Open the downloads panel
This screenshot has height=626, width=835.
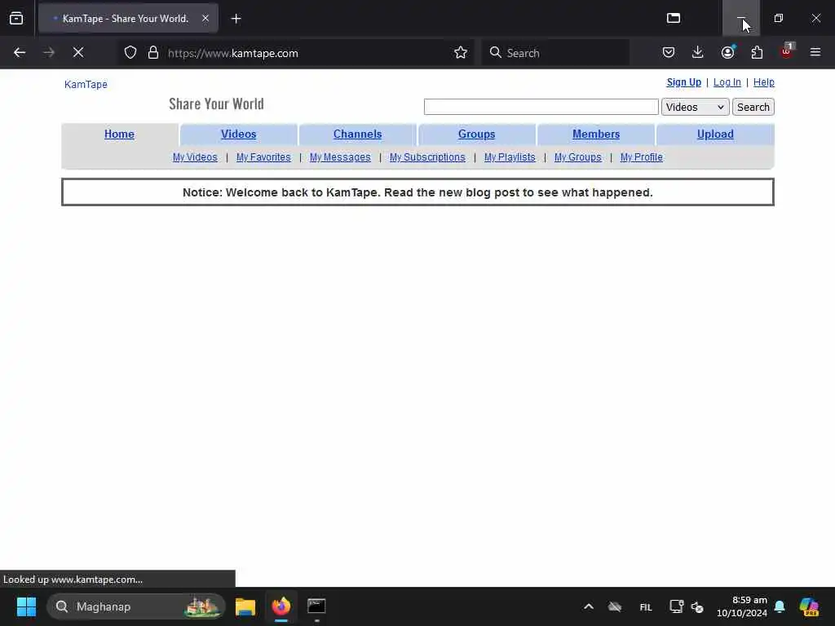pyautogui.click(x=698, y=52)
